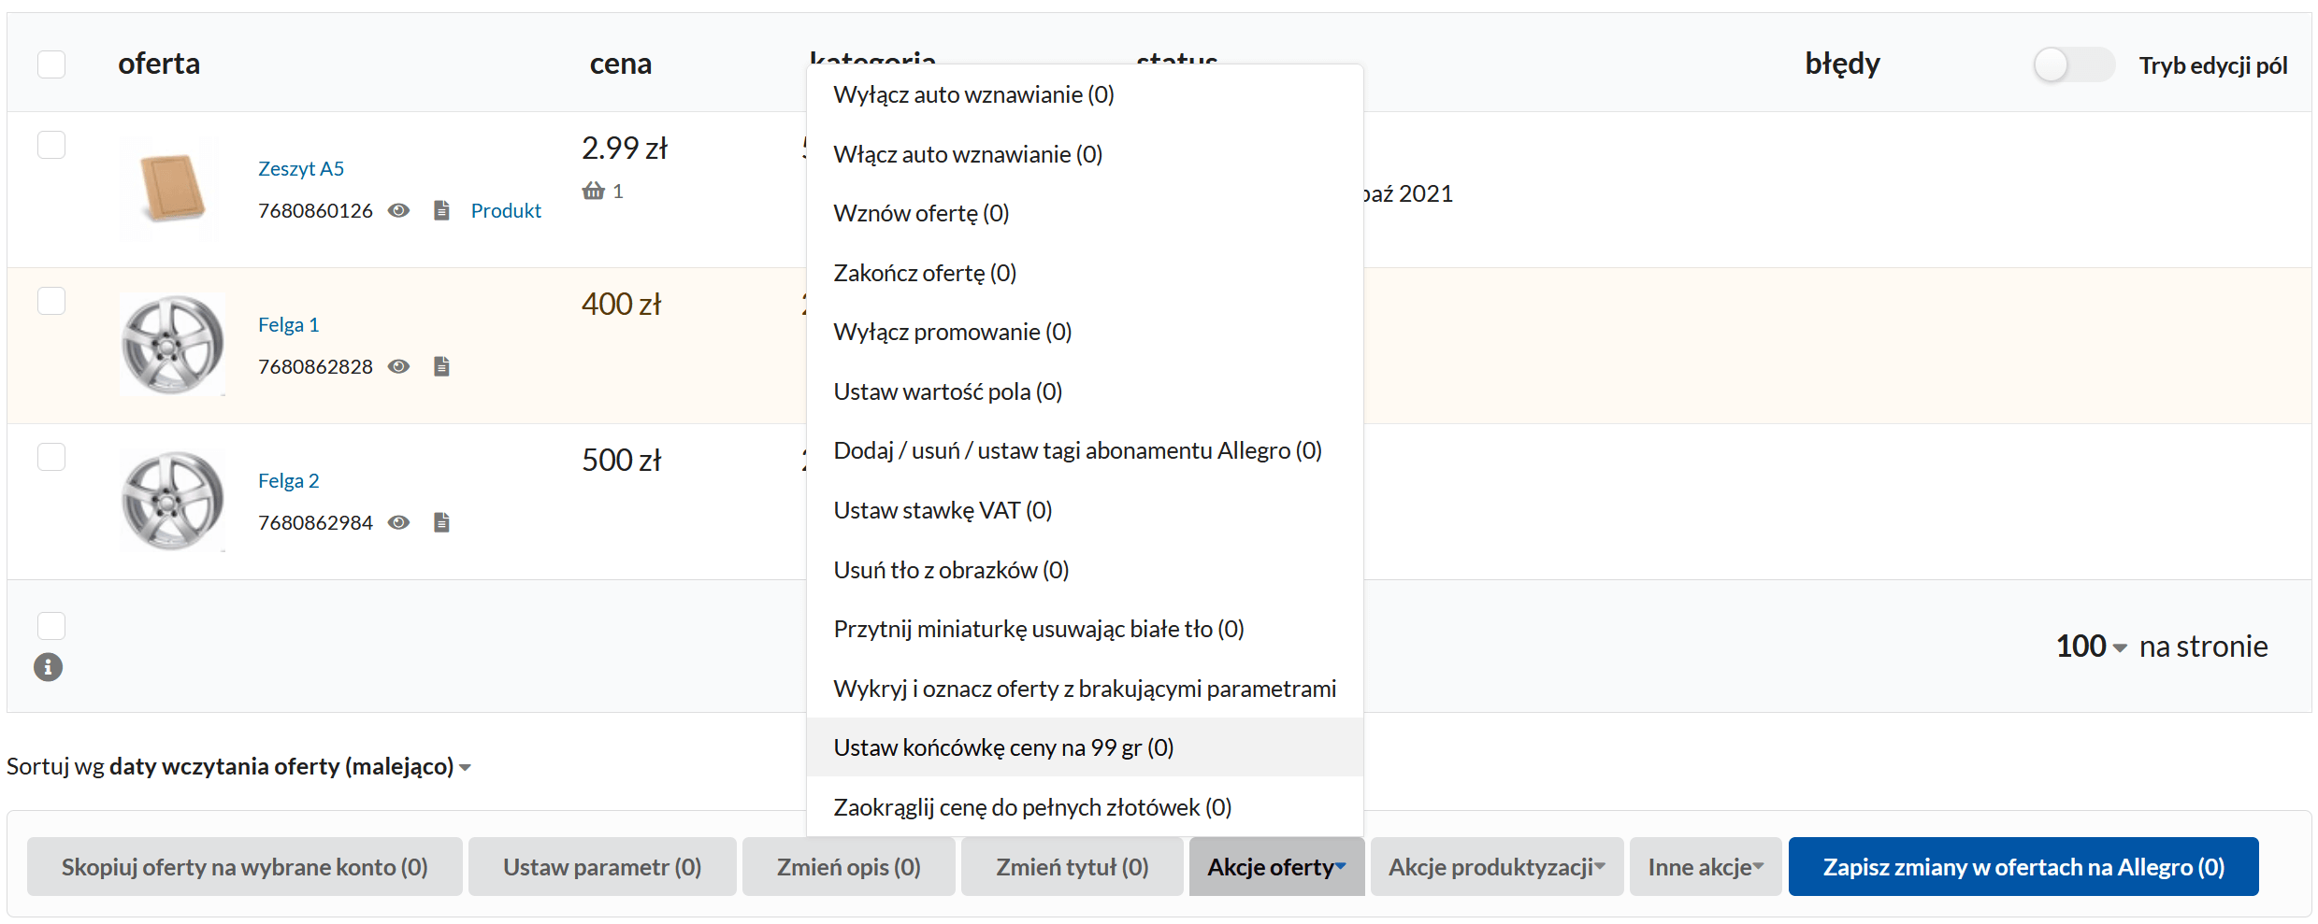
Task: Click the Zeszyt A5 notebook thumbnail
Action: [x=172, y=189]
